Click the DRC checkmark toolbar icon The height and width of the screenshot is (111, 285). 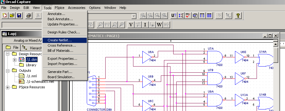(188, 16)
